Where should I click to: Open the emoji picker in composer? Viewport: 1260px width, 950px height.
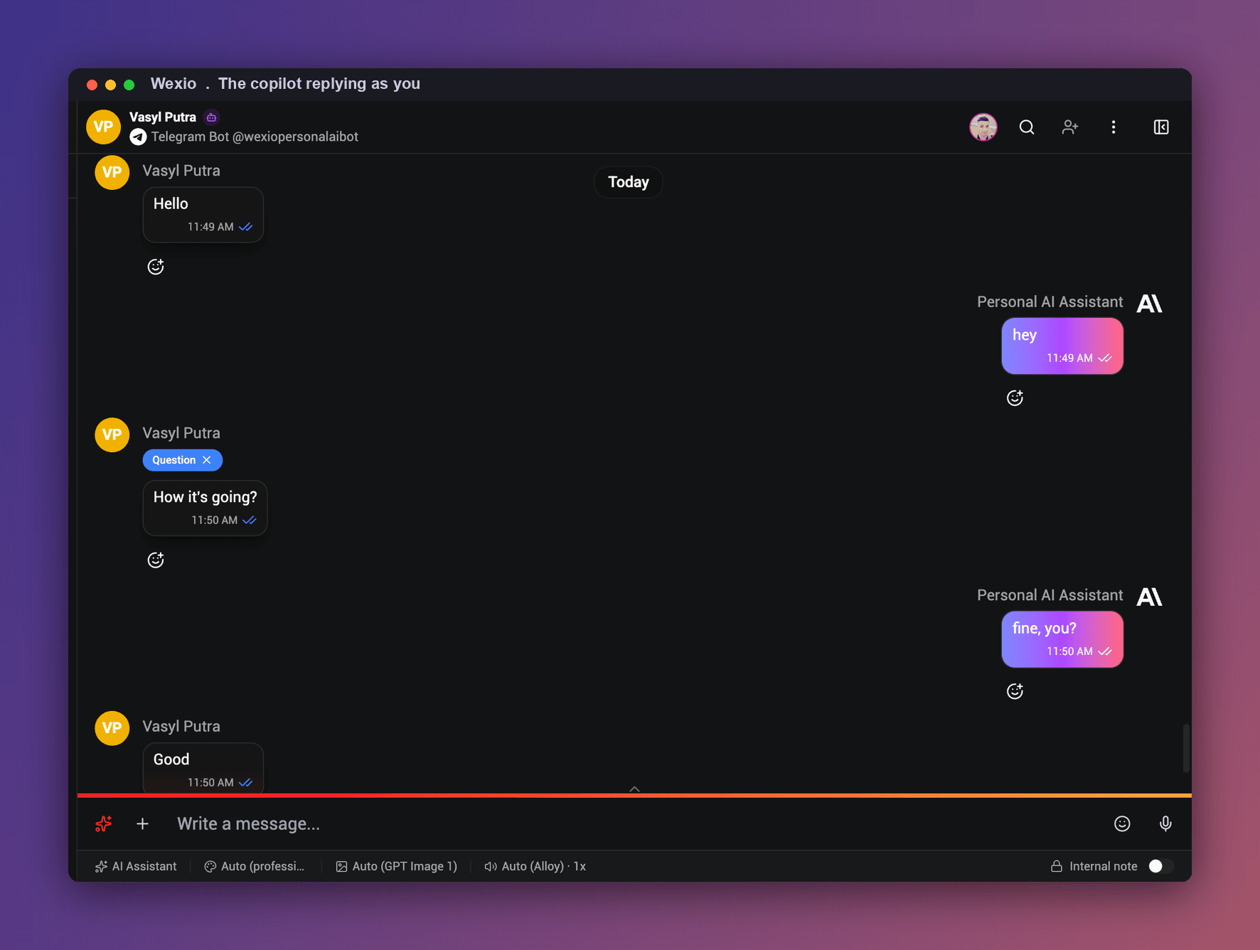1122,823
